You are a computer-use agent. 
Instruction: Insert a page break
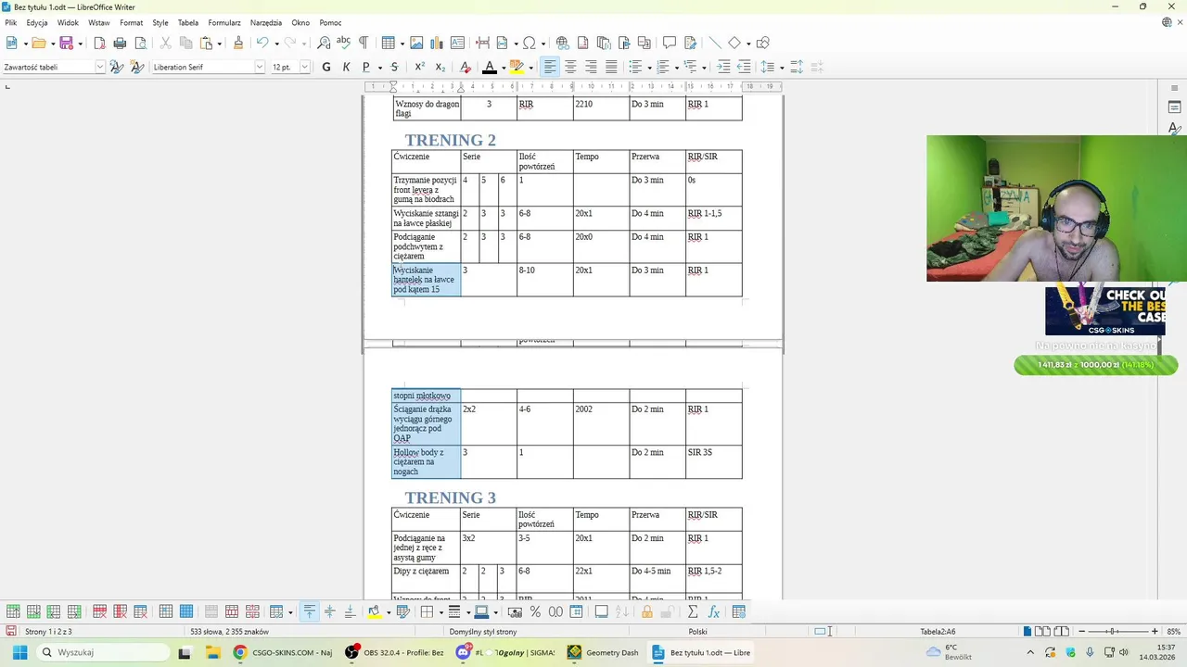pyautogui.click(x=482, y=43)
